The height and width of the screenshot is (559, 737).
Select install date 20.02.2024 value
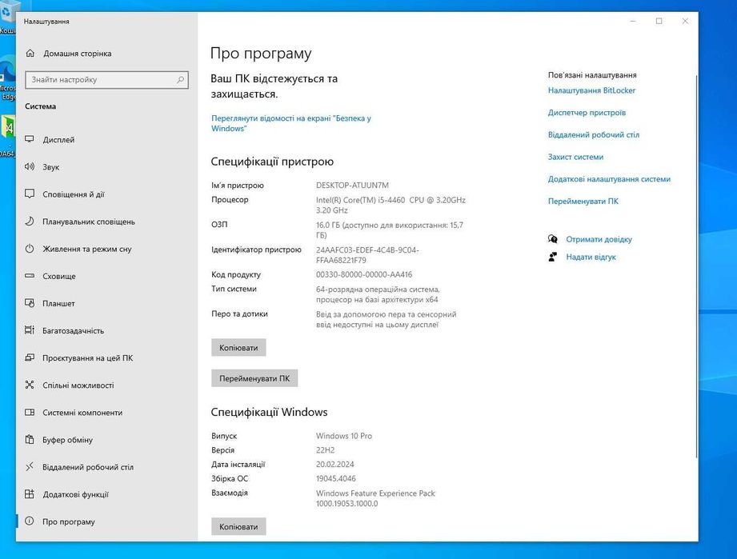point(335,464)
